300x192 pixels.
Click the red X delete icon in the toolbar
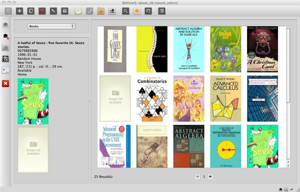[42, 11]
